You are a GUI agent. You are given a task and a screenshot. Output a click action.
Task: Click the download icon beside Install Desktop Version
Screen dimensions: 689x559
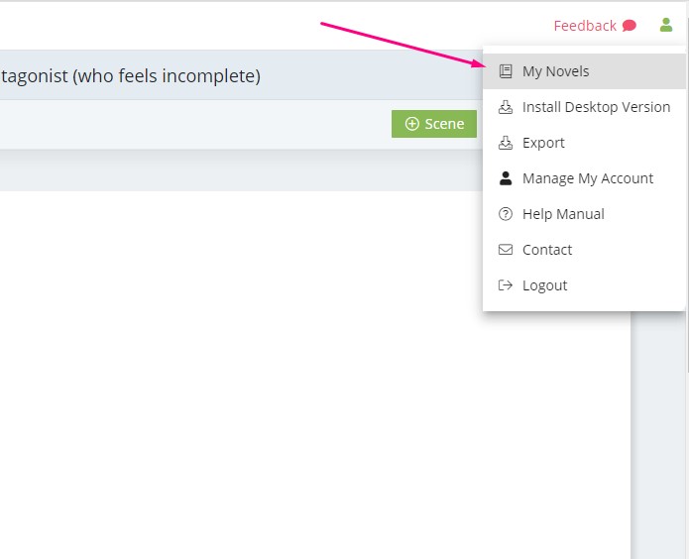(x=506, y=107)
